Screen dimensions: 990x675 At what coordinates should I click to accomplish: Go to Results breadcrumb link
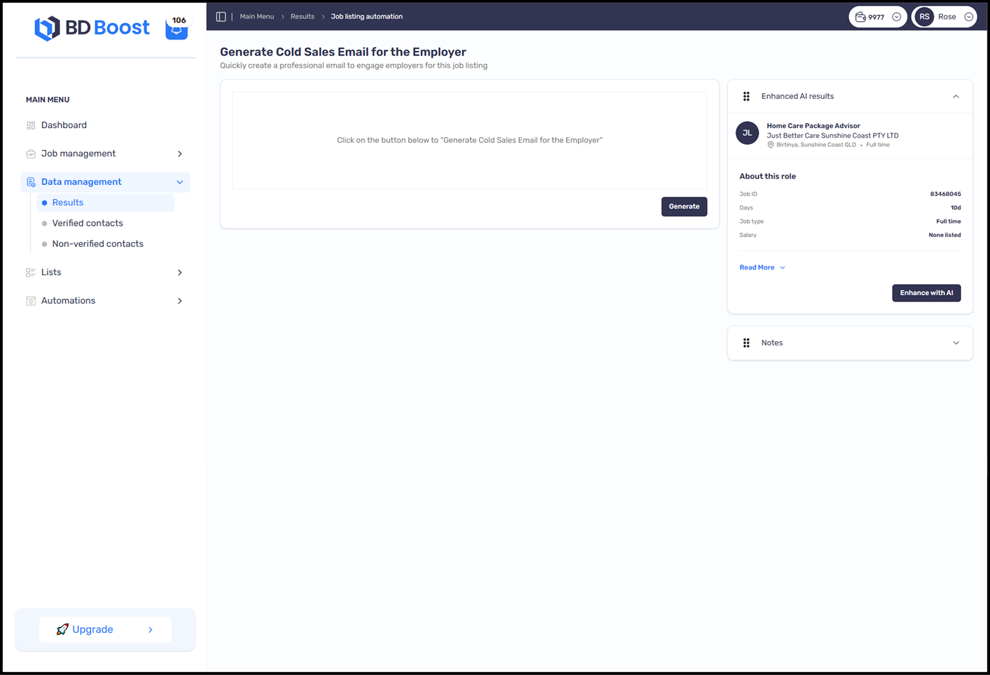pos(302,17)
